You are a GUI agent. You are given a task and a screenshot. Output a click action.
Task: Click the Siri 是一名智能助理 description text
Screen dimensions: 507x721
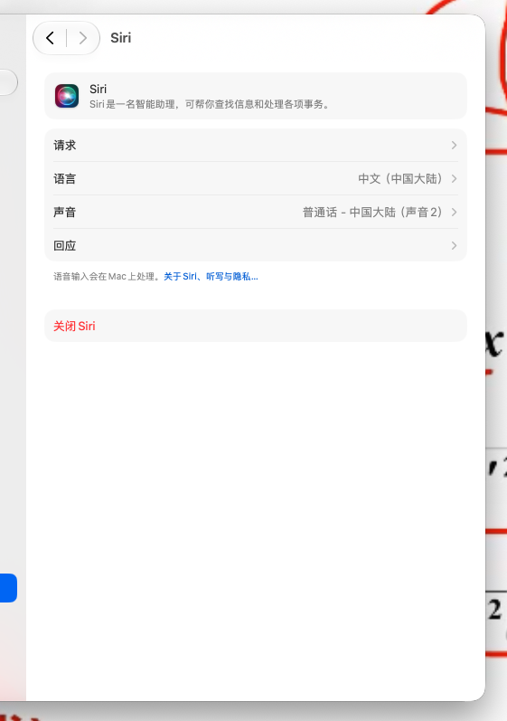point(210,104)
